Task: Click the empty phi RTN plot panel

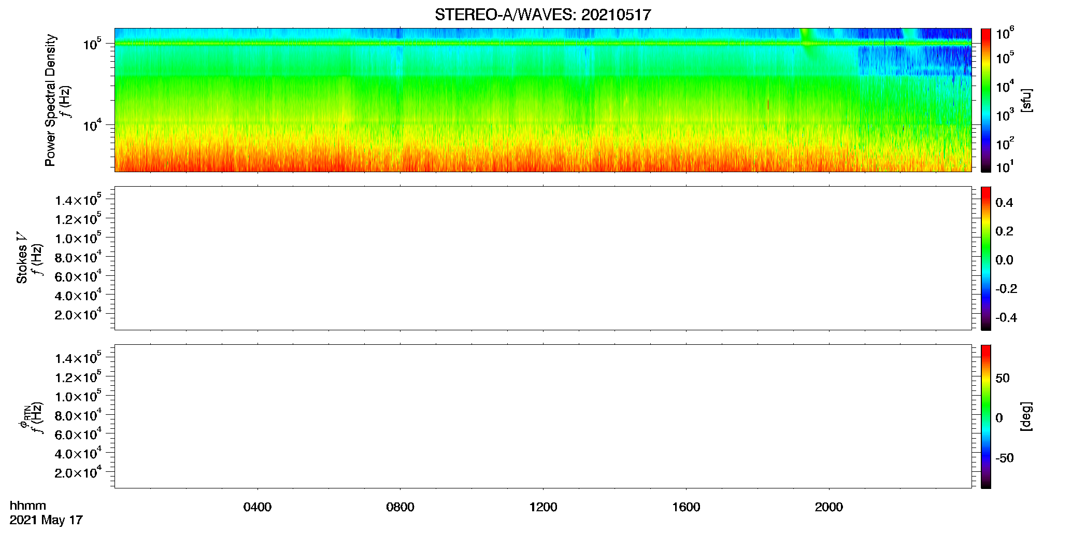Action: [543, 416]
